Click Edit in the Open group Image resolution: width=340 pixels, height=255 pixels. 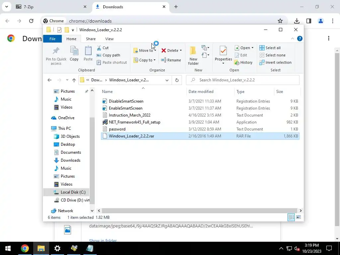click(241, 55)
